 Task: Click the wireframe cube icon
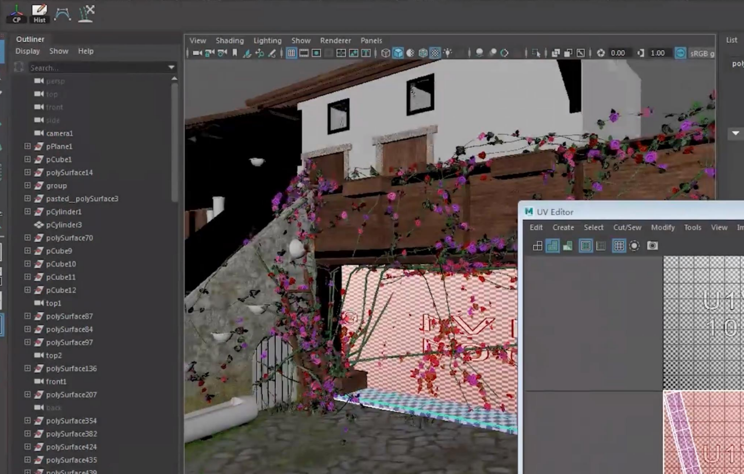(385, 53)
